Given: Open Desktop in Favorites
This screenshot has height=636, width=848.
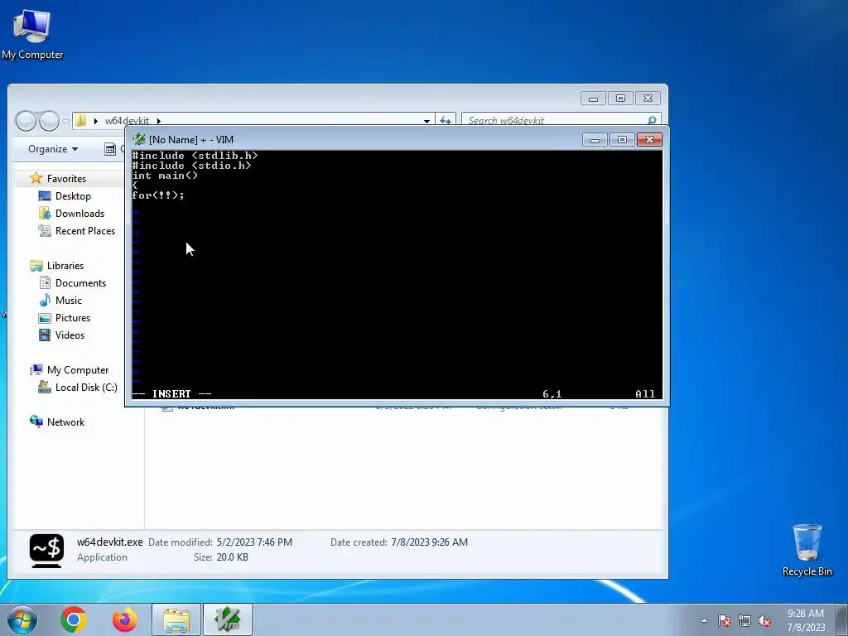Looking at the screenshot, I should coord(73,195).
